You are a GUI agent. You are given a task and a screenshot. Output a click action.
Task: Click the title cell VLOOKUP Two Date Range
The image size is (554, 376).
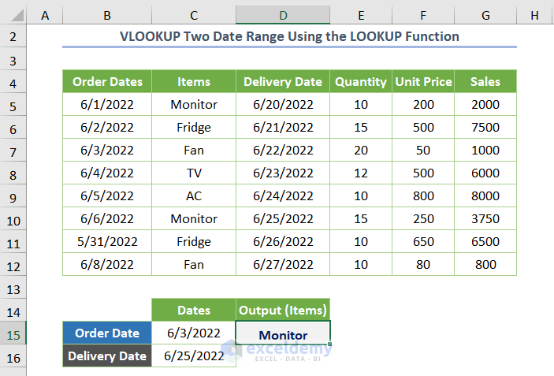[x=289, y=36]
